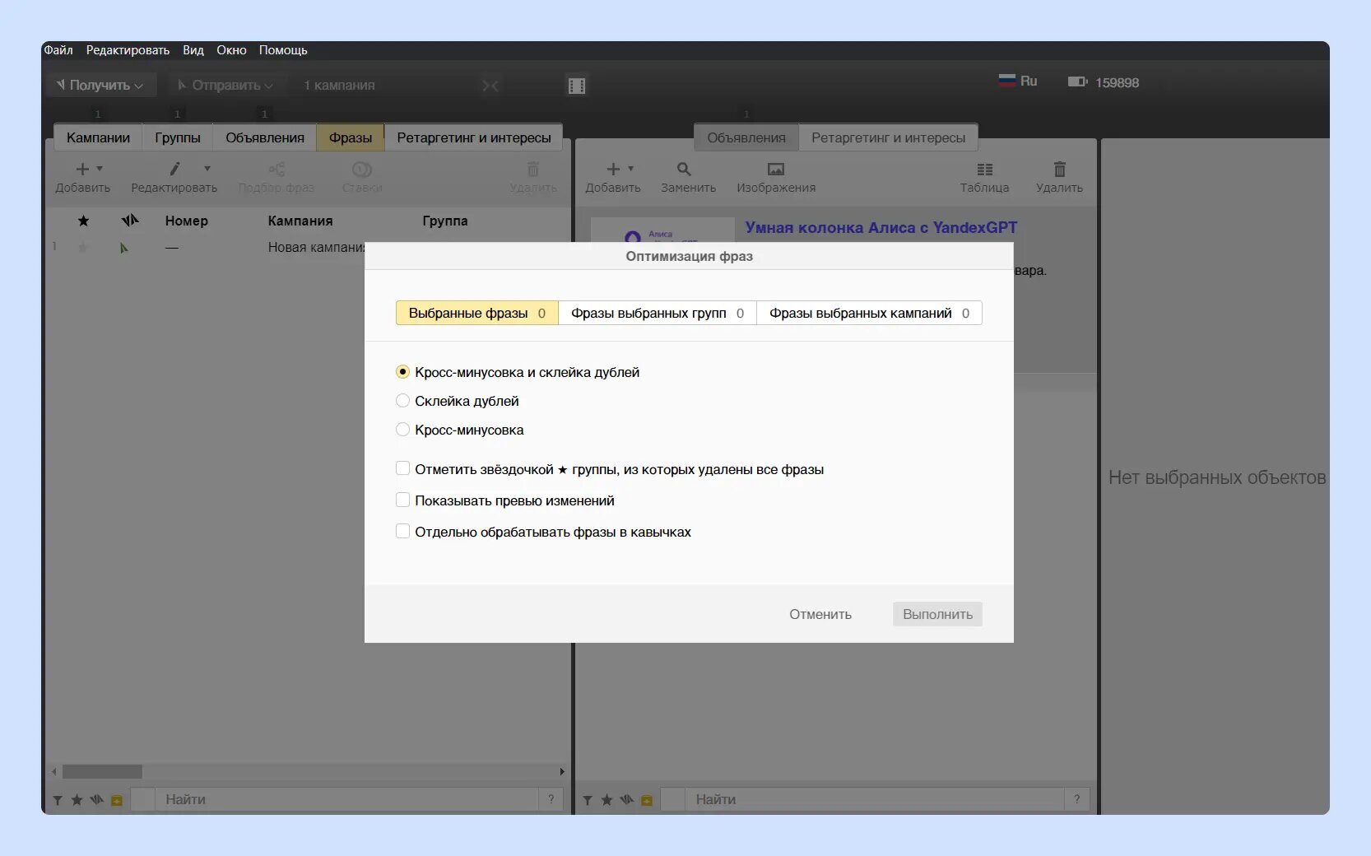Expand the Добавить arrow in ads toolbar
The height and width of the screenshot is (856, 1371).
631,169
